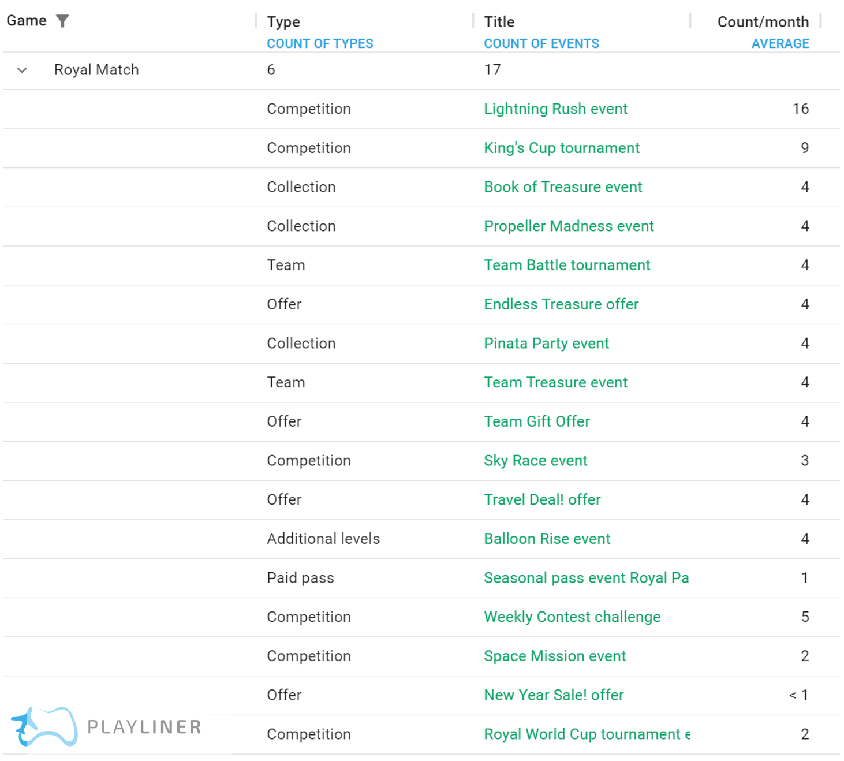Select Team type in Team Battle row
The width and height of the screenshot is (844, 761).
[286, 266]
